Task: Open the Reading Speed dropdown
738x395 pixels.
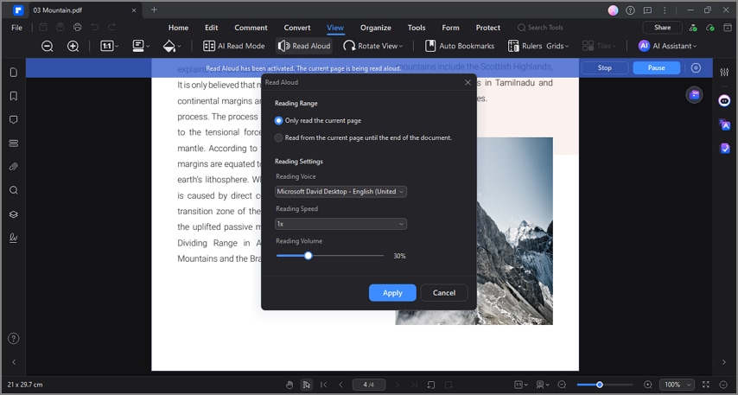Action: point(340,224)
